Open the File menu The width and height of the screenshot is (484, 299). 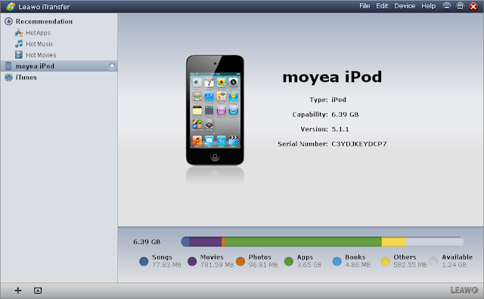365,6
